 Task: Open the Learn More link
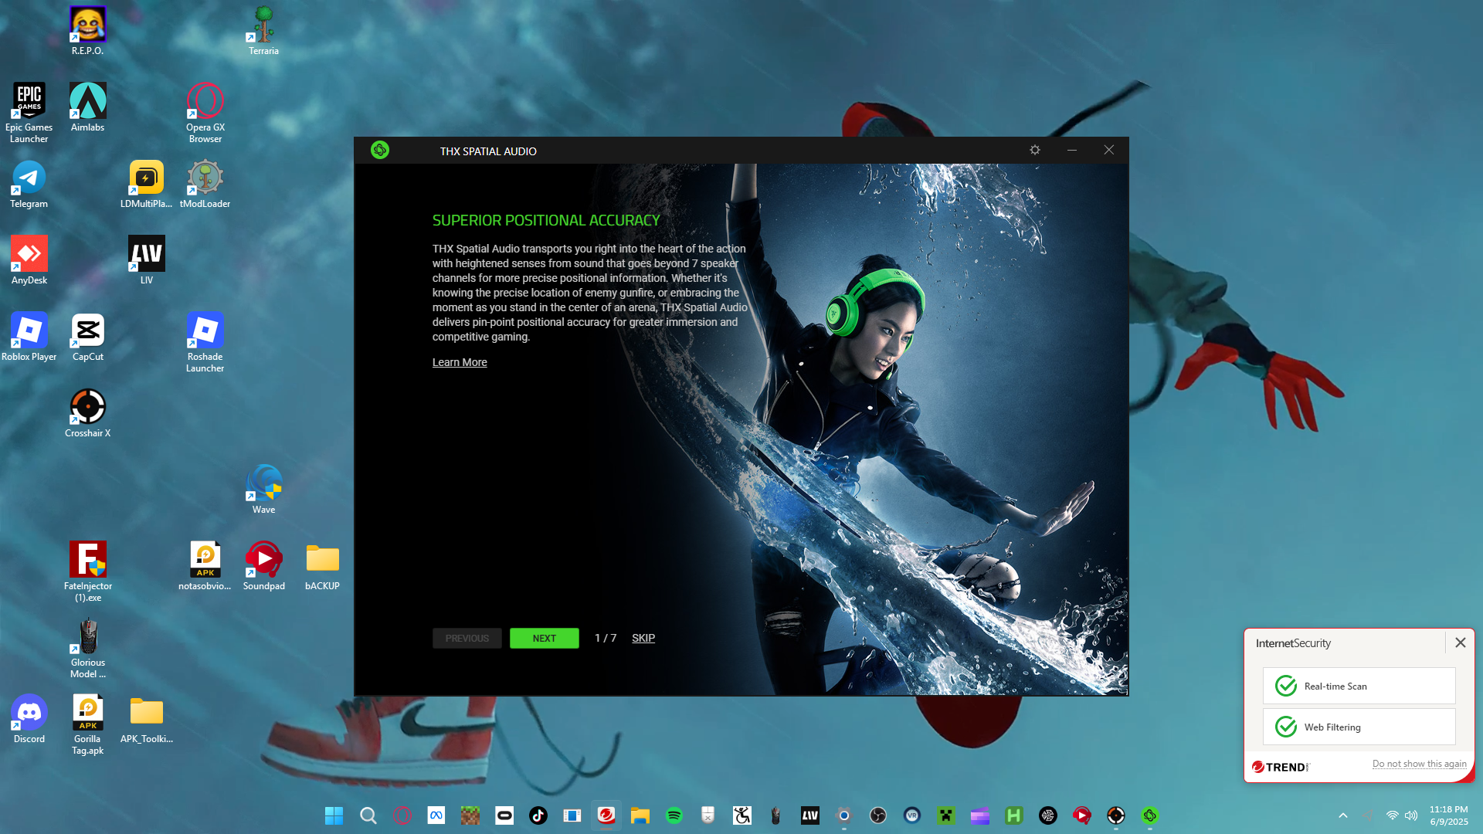460,362
